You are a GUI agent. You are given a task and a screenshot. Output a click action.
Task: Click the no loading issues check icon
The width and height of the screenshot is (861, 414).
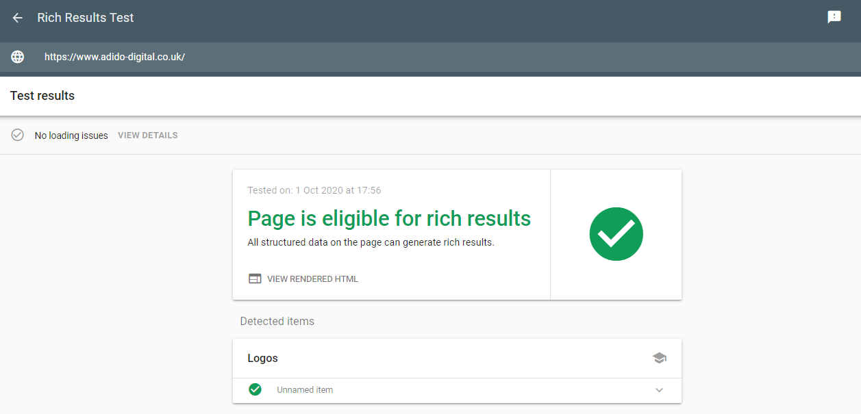point(18,135)
